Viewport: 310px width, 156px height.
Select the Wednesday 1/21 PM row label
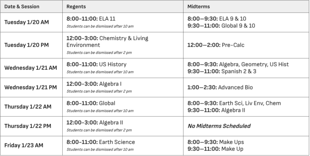click(x=31, y=87)
